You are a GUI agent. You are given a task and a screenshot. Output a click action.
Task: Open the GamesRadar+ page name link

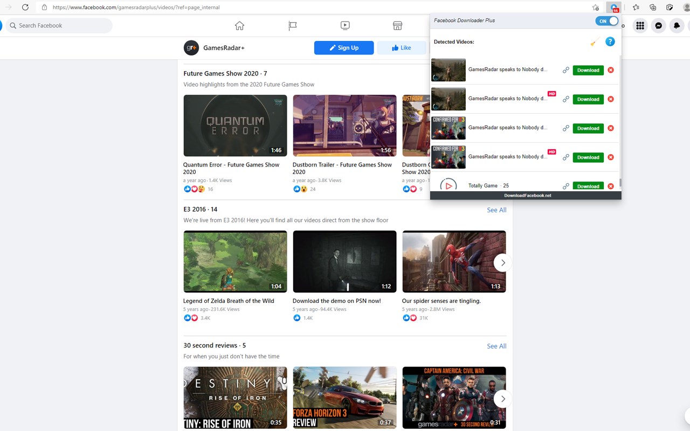(224, 48)
